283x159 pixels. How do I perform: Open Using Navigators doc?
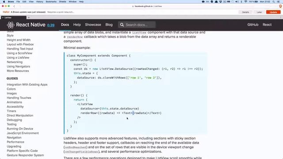coord(19,66)
